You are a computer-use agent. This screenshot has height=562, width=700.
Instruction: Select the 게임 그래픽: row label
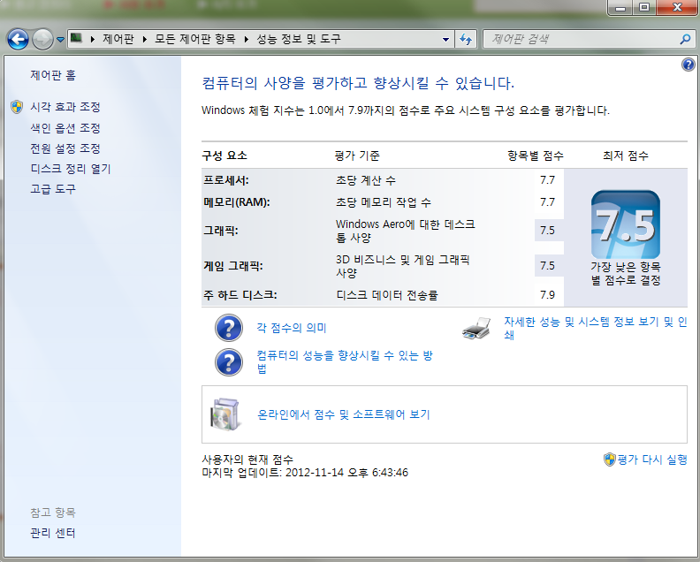pos(233,267)
